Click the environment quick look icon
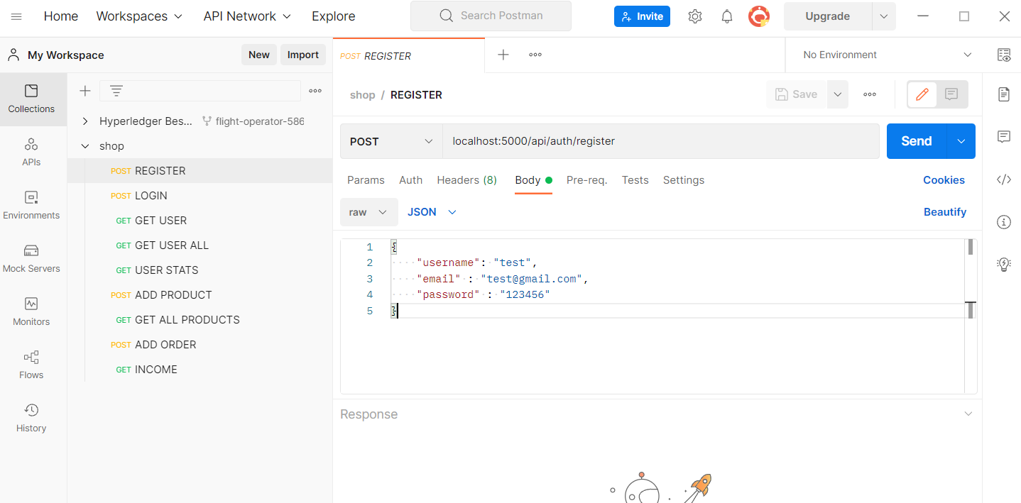 click(x=1003, y=55)
